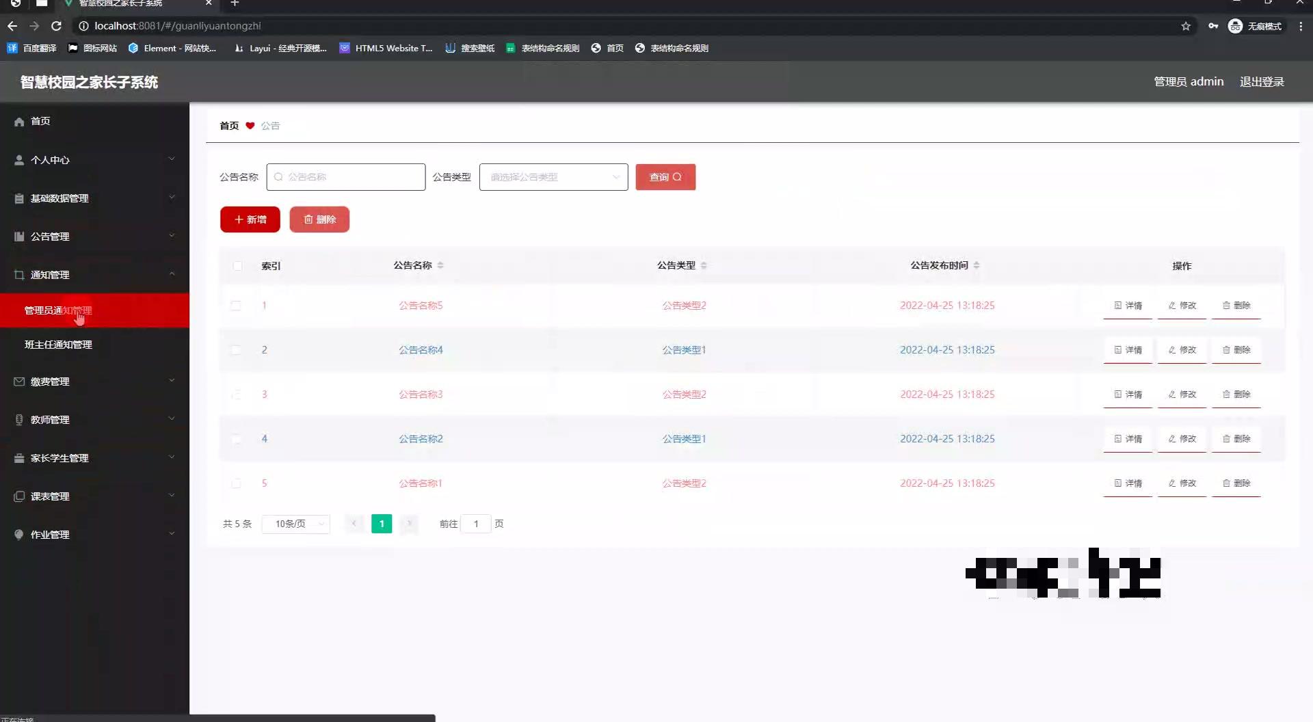Viewport: 1313px width, 722px height.
Task: Click the batch 删除 button above table
Action: [319, 219]
